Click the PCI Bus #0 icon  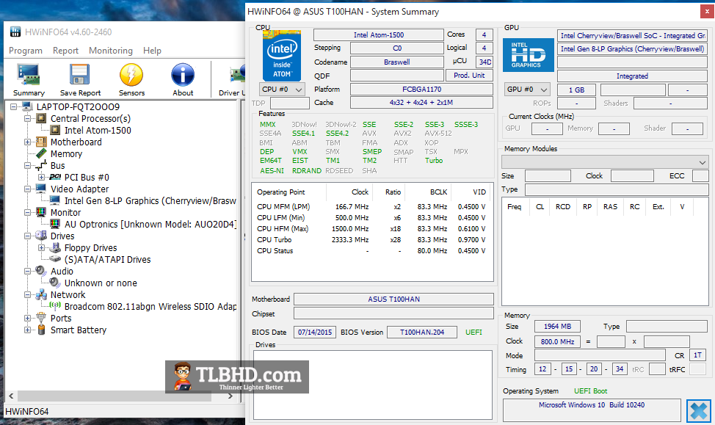point(55,178)
